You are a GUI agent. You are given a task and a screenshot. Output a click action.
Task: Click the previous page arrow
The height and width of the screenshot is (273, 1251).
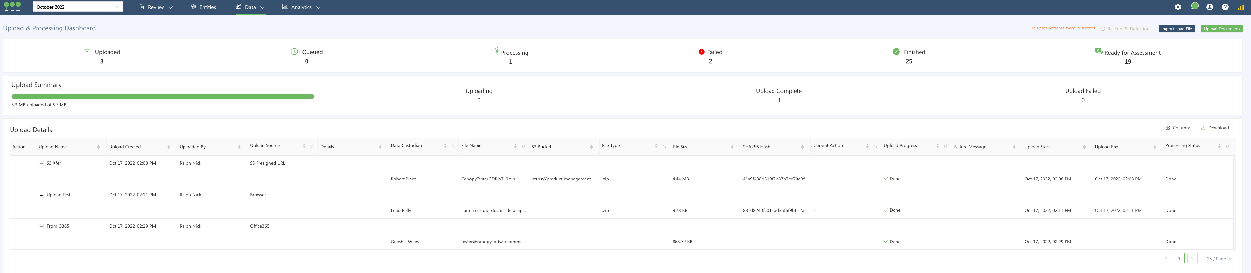click(1166, 259)
